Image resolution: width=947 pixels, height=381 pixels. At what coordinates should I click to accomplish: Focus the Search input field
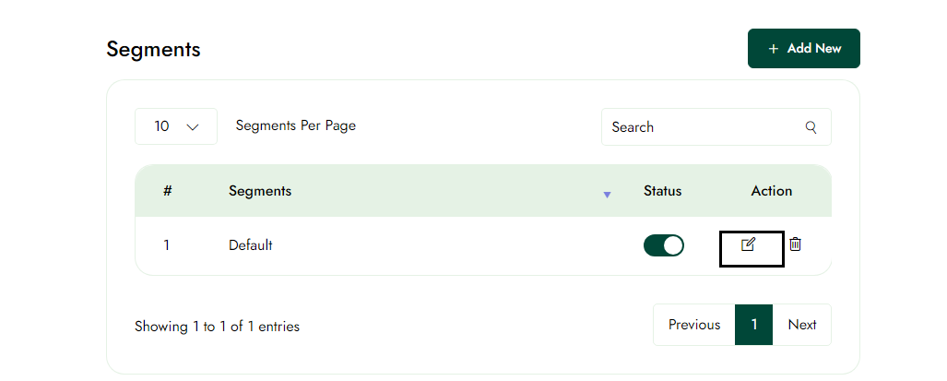(701, 127)
